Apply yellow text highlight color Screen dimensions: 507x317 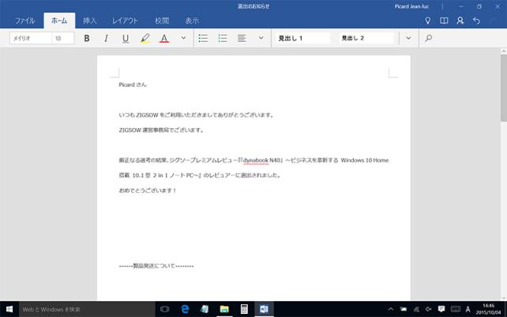(145, 38)
